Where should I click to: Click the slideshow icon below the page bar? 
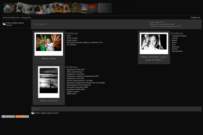tap(33, 113)
